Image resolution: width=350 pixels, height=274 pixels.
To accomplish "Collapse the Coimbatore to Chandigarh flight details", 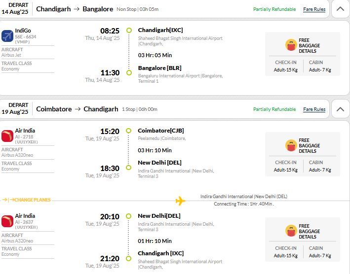I will 340,109.
